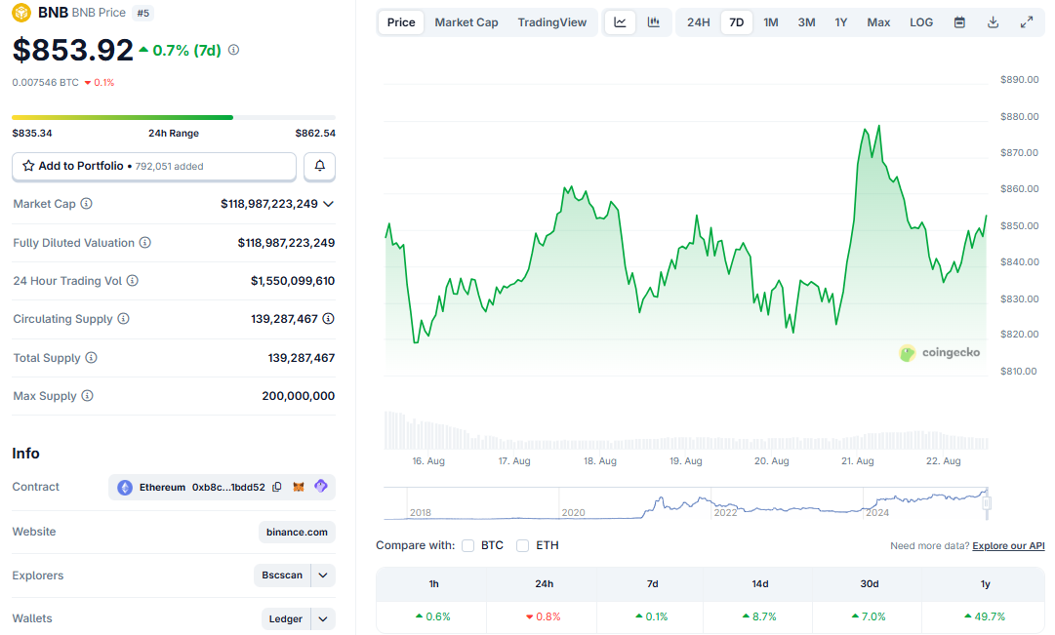This screenshot has height=635, width=1055.
Task: Click the Total Supply value 139,287,467
Action: click(x=302, y=358)
